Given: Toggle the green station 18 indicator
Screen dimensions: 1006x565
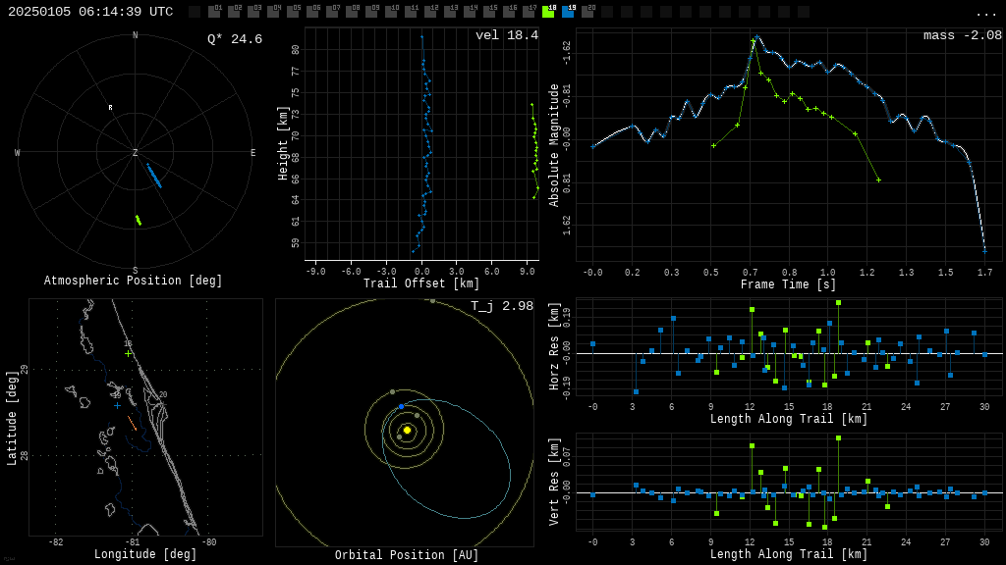Looking at the screenshot, I should click(548, 12).
